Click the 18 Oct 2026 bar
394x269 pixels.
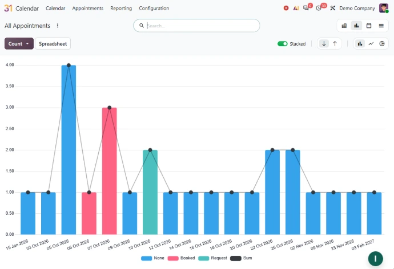coord(232,214)
